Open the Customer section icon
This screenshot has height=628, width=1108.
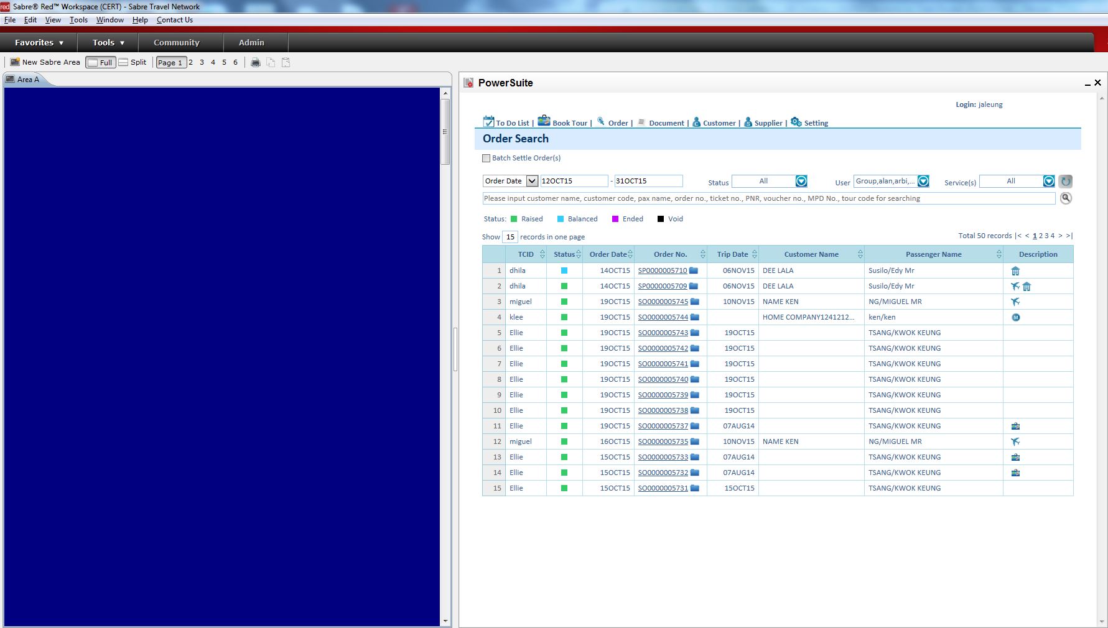(x=697, y=122)
